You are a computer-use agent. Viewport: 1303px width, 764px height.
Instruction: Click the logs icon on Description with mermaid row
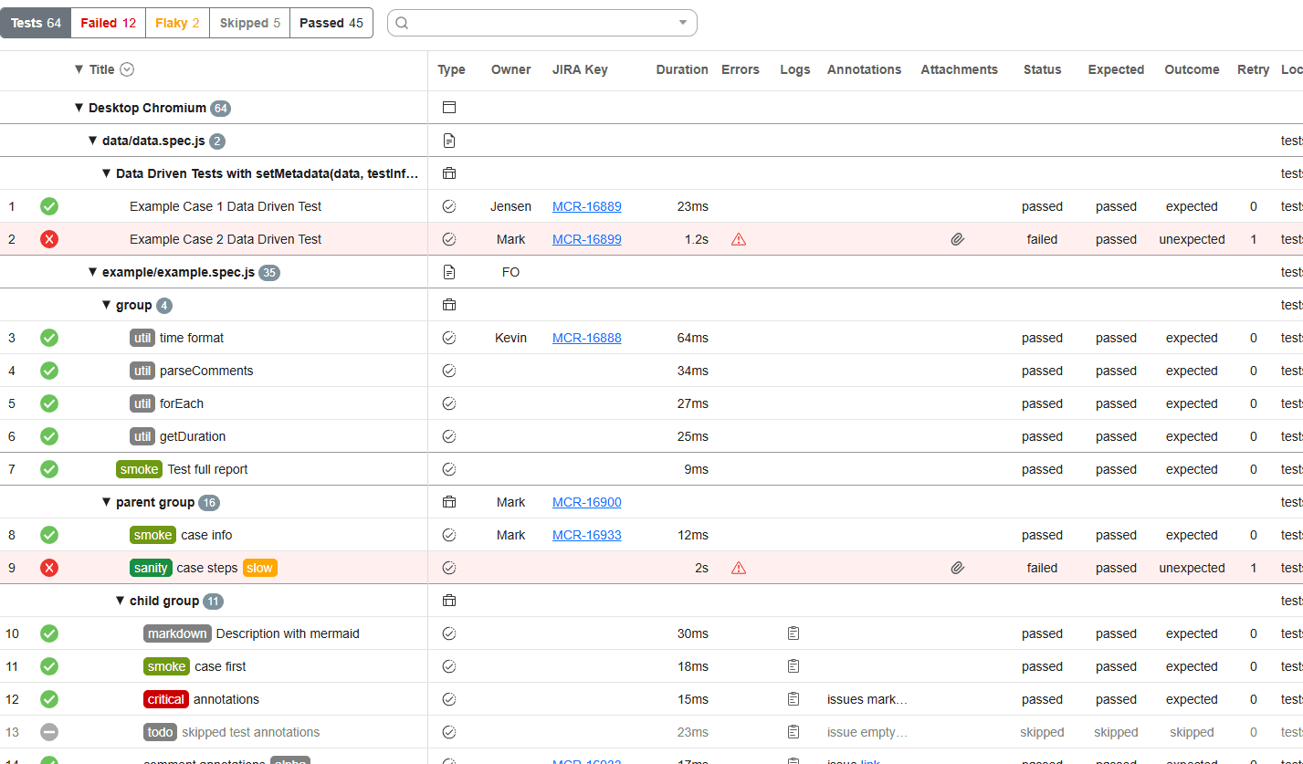coord(793,633)
